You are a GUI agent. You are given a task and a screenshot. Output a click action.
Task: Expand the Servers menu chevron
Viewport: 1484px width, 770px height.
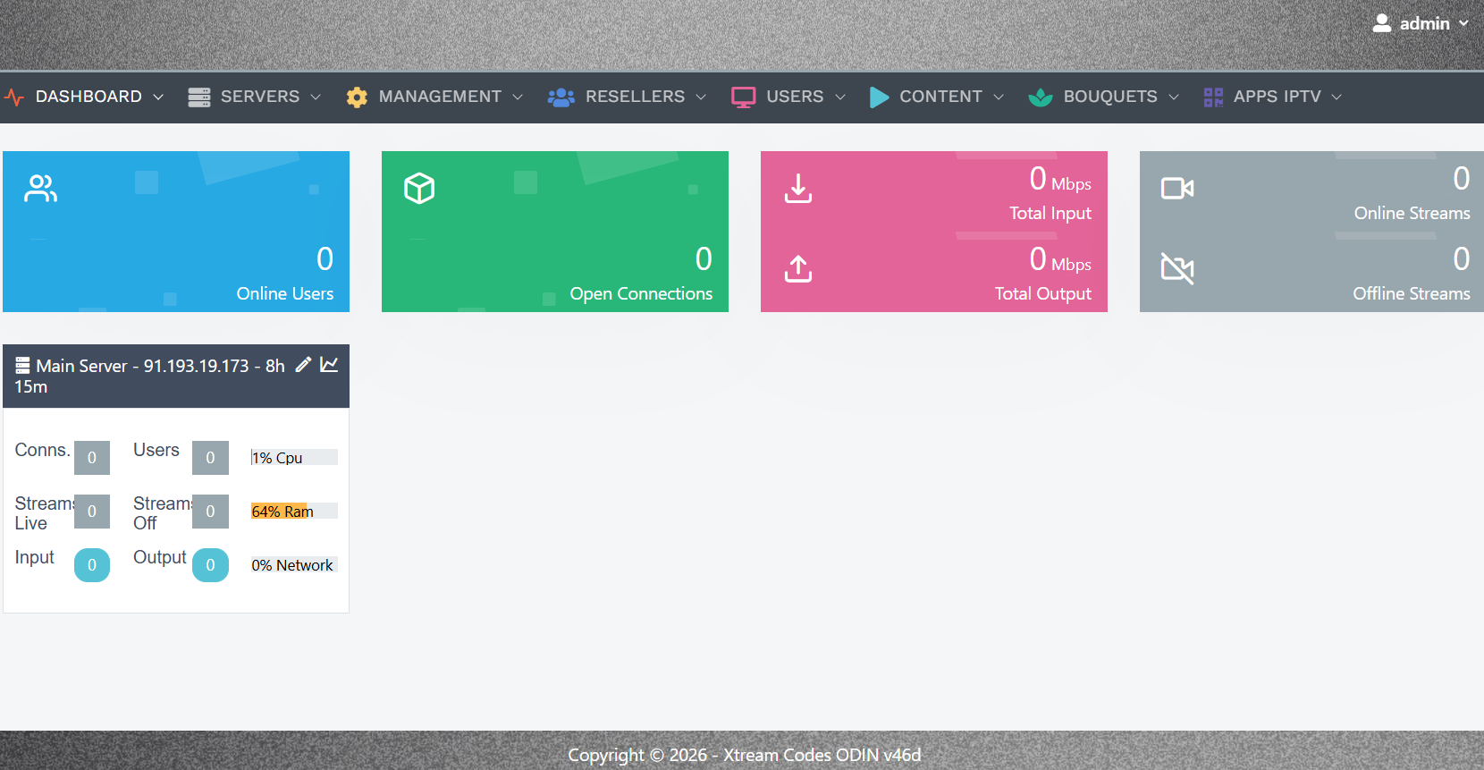click(316, 97)
